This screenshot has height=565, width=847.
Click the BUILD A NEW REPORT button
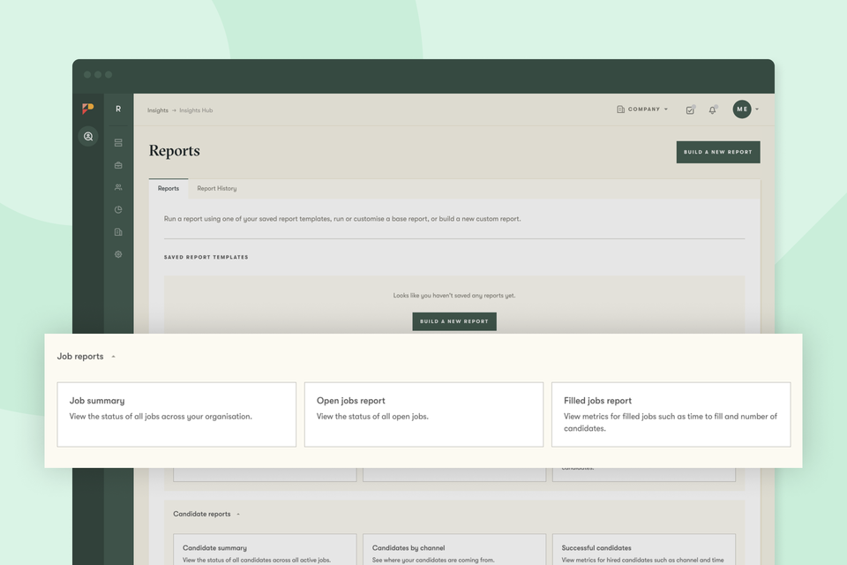tap(717, 152)
